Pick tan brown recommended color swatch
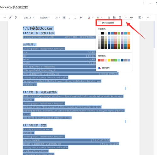Screen dimensions: 157x155 (112, 60)
